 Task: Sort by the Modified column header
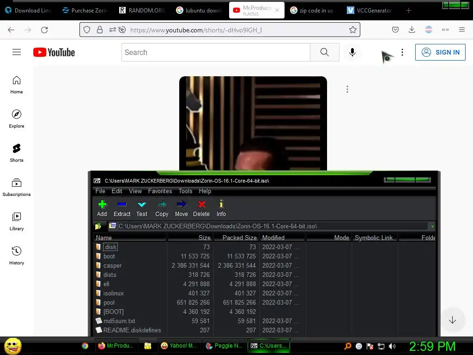click(x=282, y=238)
